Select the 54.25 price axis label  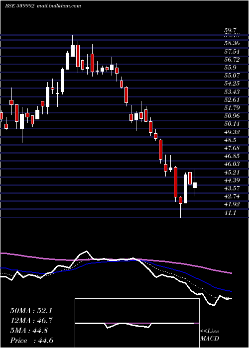pyautogui.click(x=232, y=84)
